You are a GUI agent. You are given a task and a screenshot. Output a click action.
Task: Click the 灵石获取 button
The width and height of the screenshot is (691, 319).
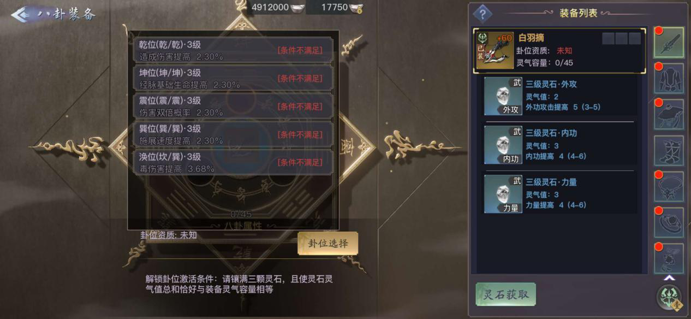coord(505,294)
